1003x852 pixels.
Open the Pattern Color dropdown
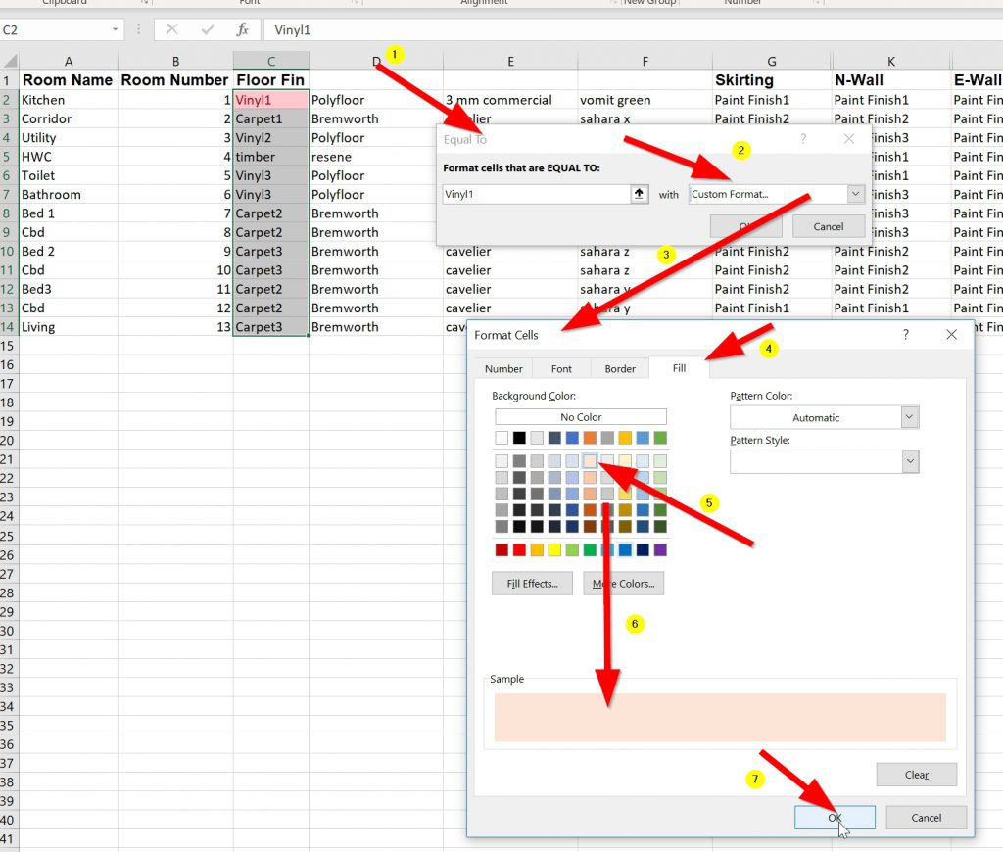(x=909, y=417)
